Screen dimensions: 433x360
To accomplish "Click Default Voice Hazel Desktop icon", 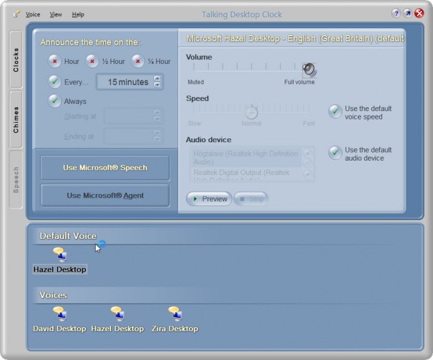I will (x=60, y=254).
